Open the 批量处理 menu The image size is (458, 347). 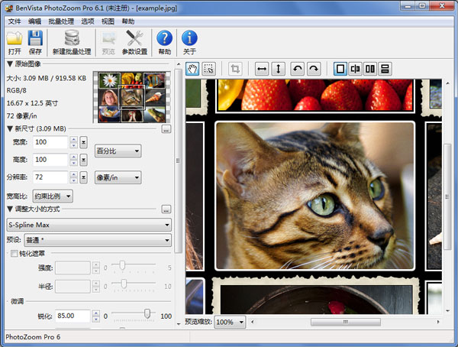(61, 21)
